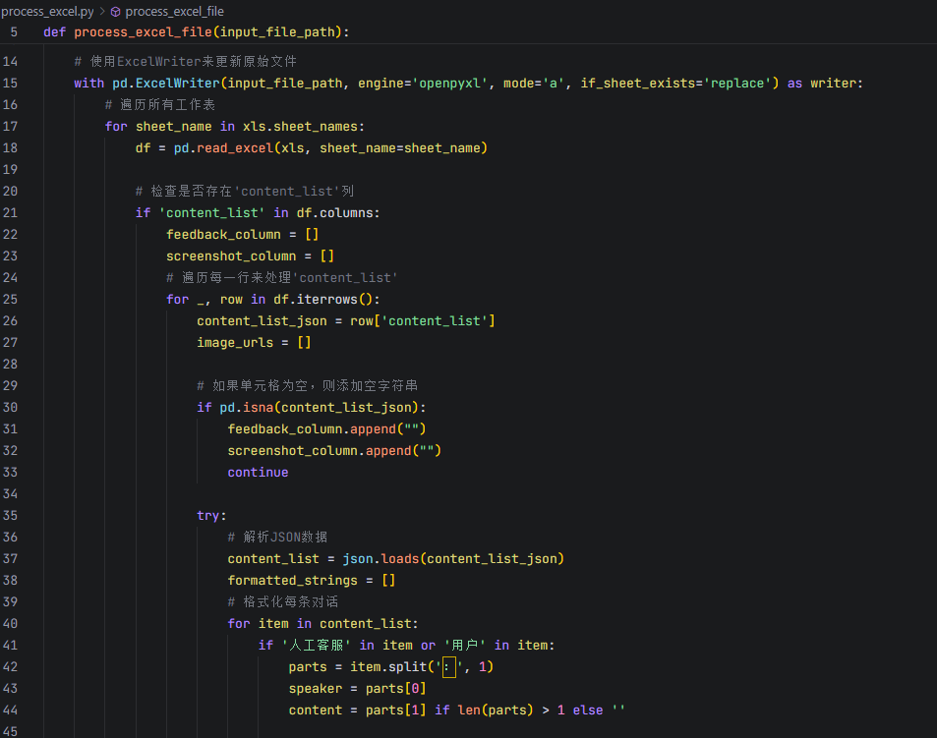Click sticky header def process_excel_file line

[x=196, y=32]
